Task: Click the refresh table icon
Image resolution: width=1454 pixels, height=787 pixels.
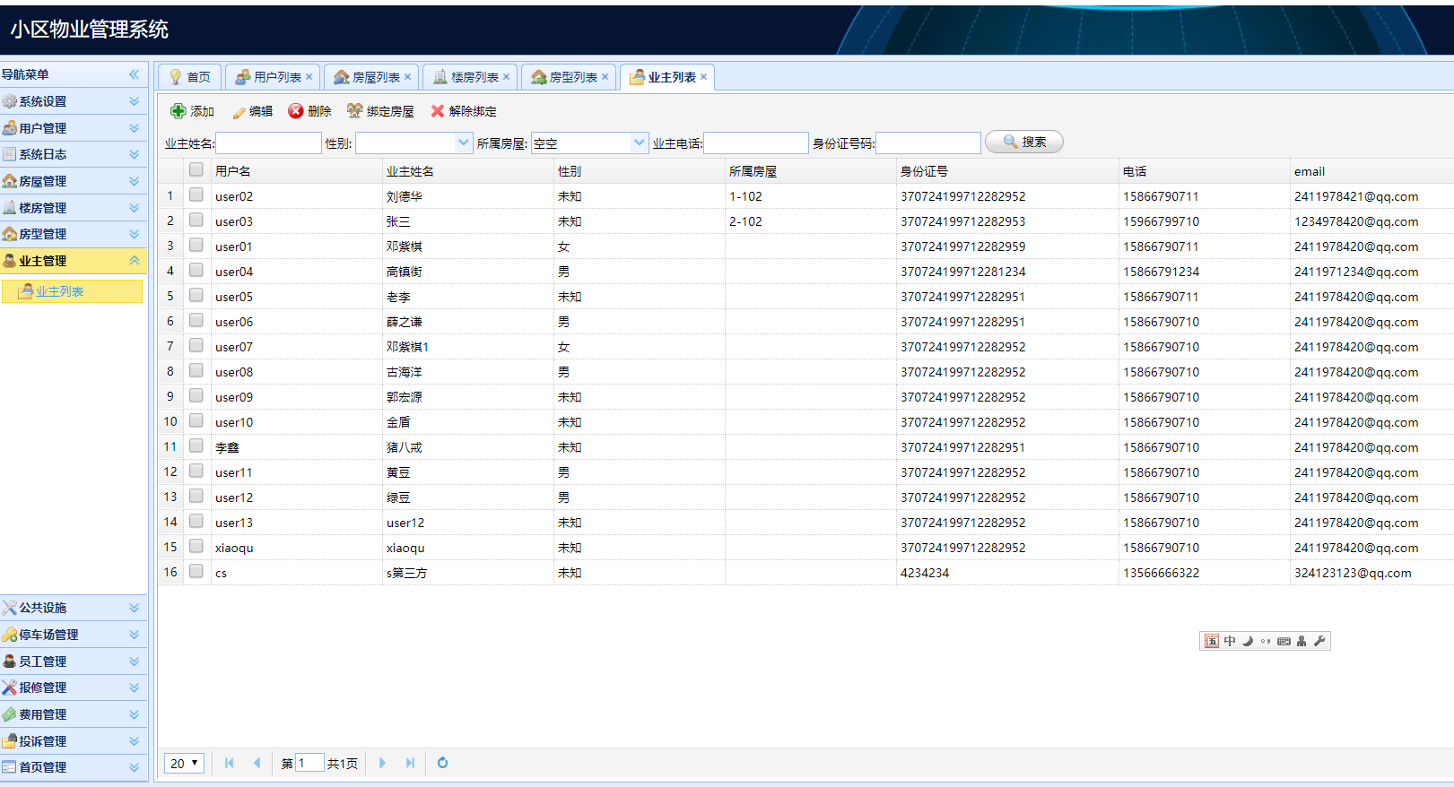Action: click(442, 763)
